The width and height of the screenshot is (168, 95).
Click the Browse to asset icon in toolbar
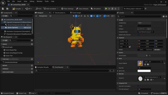(x=8, y=9)
